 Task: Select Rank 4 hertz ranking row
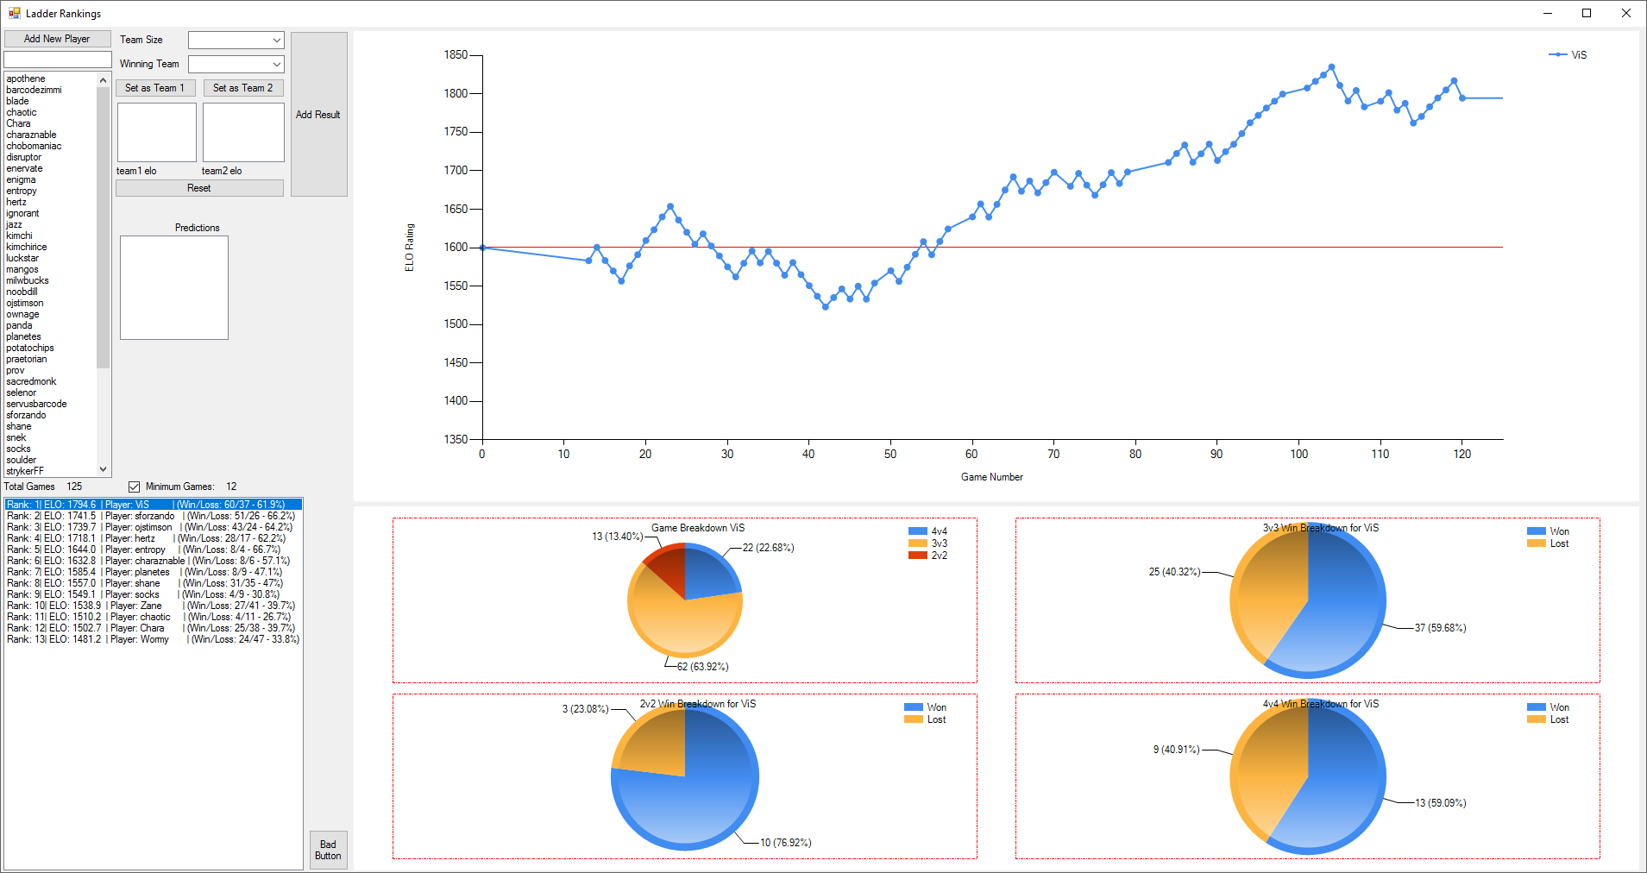coord(154,538)
